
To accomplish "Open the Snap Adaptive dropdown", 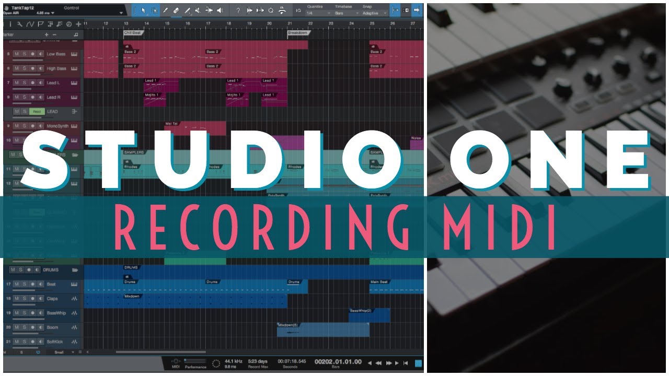I will coord(376,13).
